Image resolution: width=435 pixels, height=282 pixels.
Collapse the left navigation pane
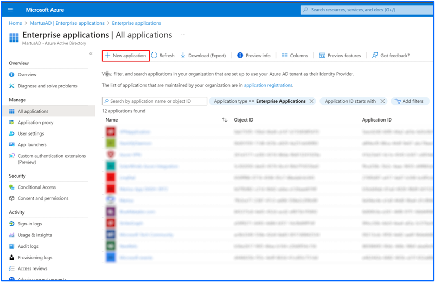pyautogui.click(x=91, y=53)
